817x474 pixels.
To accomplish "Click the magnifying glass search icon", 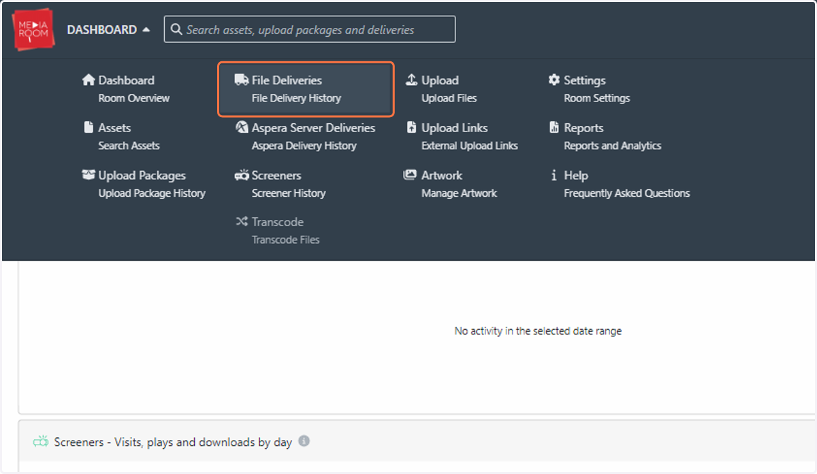I will tap(176, 29).
